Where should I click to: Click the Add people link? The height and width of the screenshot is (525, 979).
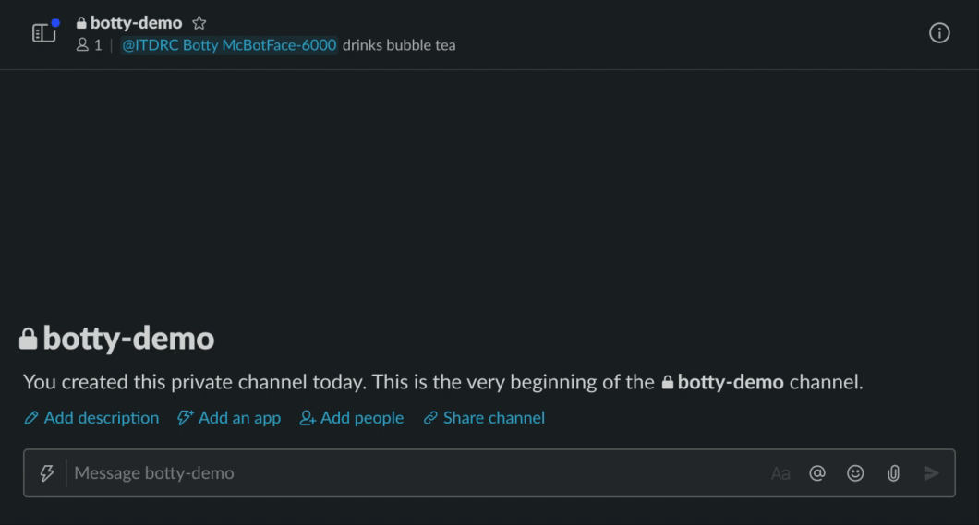[x=352, y=418]
